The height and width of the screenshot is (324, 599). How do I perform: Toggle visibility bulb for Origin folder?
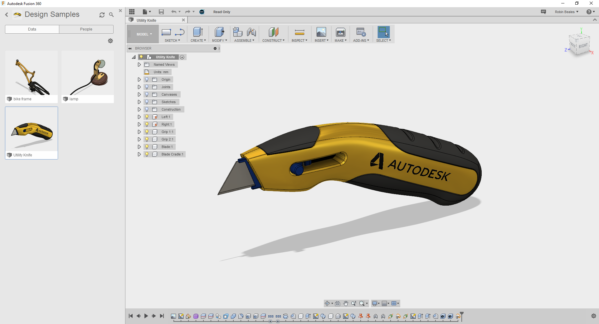click(147, 79)
